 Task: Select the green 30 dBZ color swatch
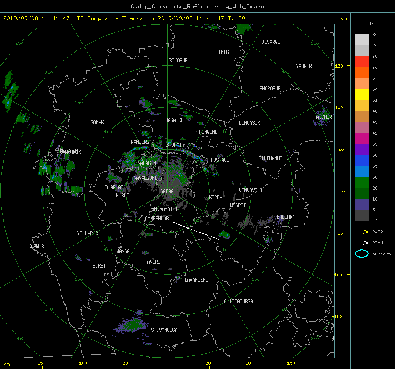(x=362, y=182)
